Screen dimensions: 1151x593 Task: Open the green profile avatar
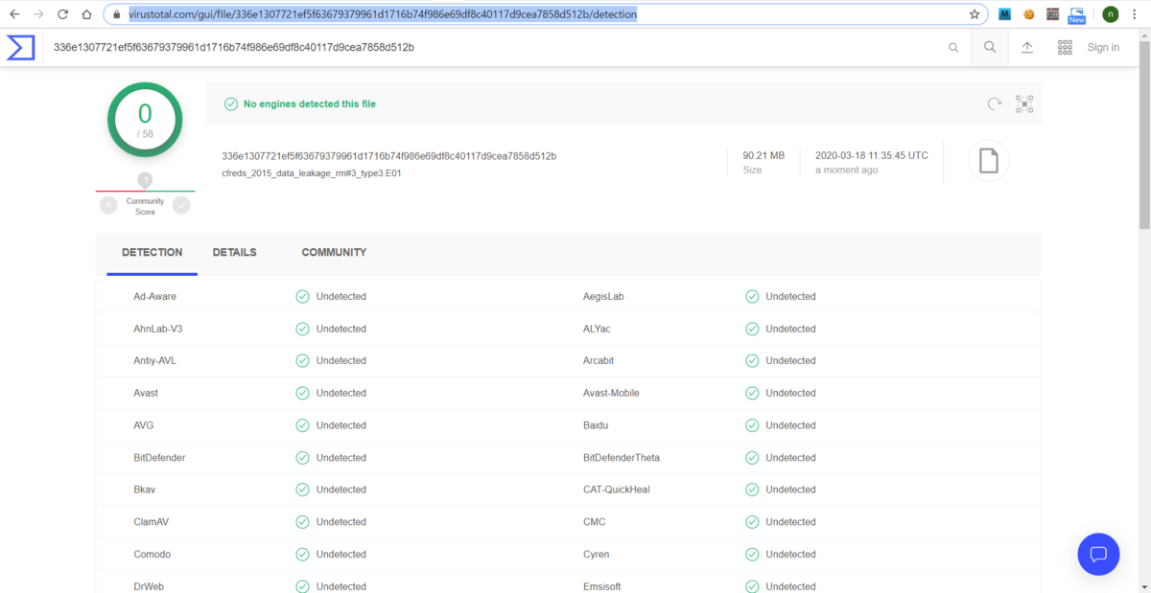pos(1111,14)
